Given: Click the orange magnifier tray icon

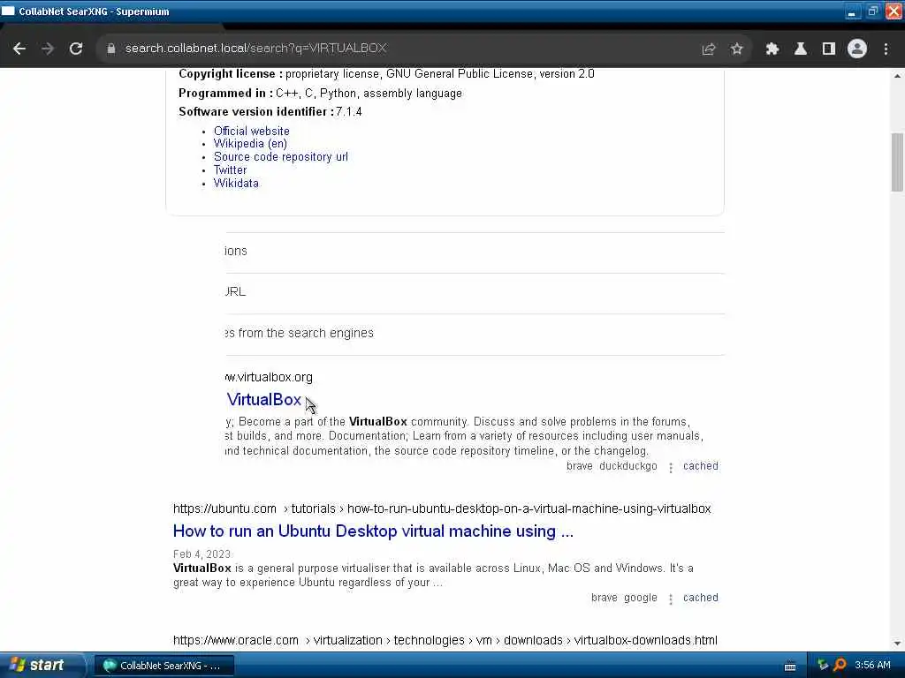Looking at the screenshot, I should tap(840, 666).
